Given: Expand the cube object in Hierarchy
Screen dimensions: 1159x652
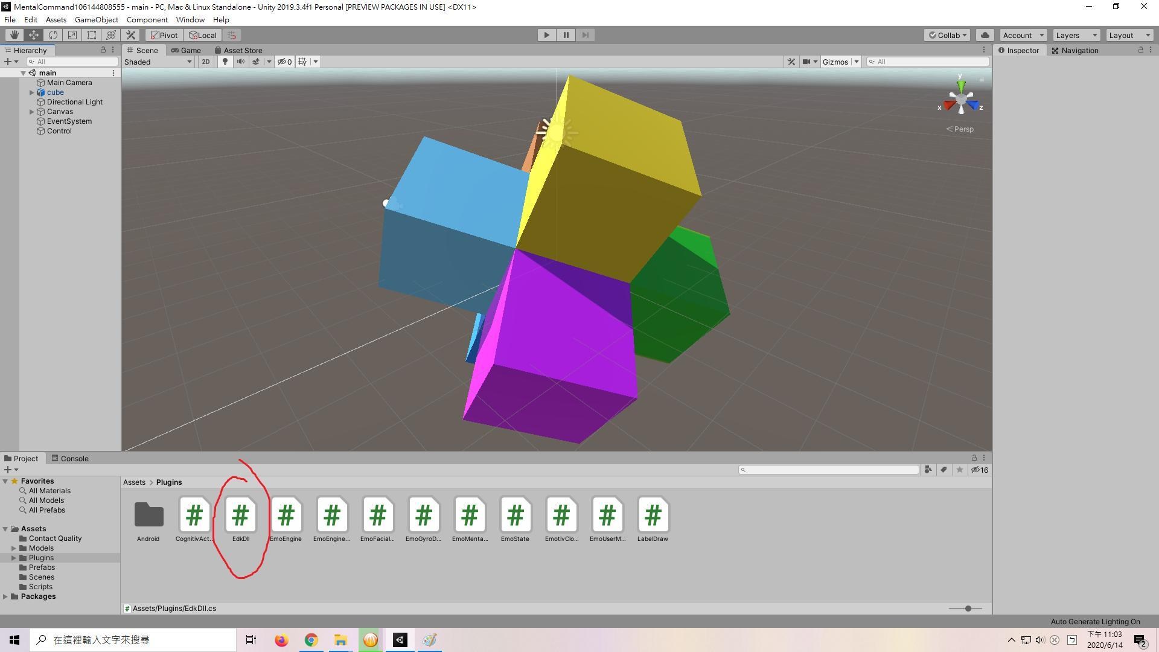Looking at the screenshot, I should [31, 92].
